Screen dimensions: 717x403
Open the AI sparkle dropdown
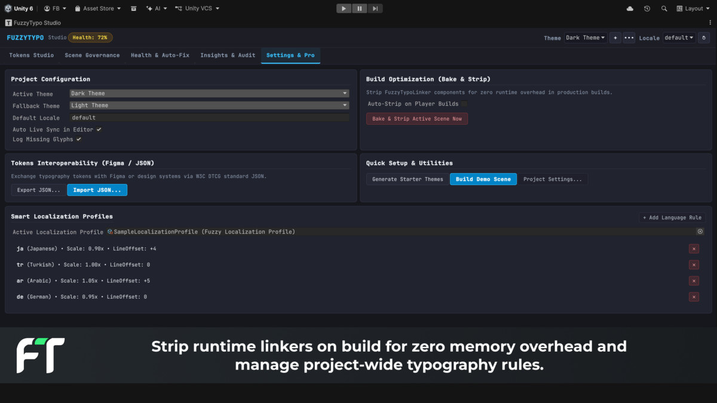157,8
